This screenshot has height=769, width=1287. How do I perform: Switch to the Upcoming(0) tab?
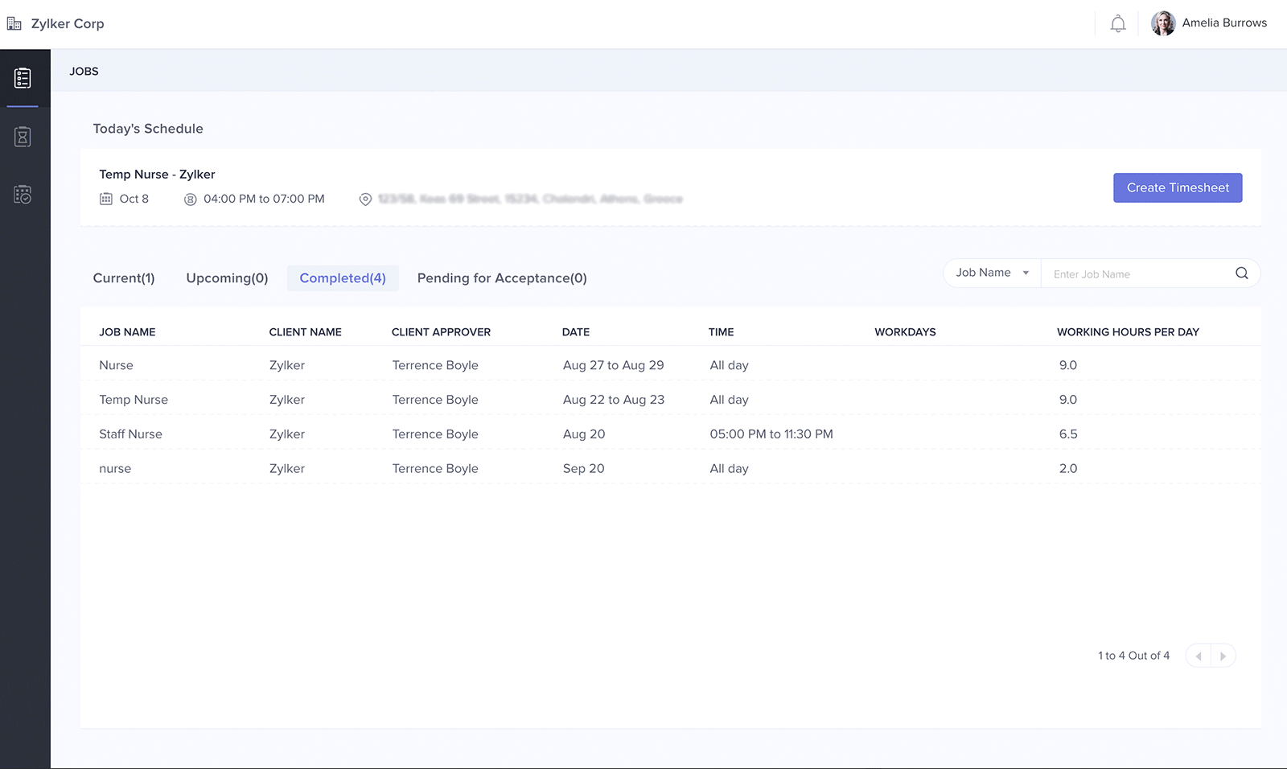click(x=227, y=278)
